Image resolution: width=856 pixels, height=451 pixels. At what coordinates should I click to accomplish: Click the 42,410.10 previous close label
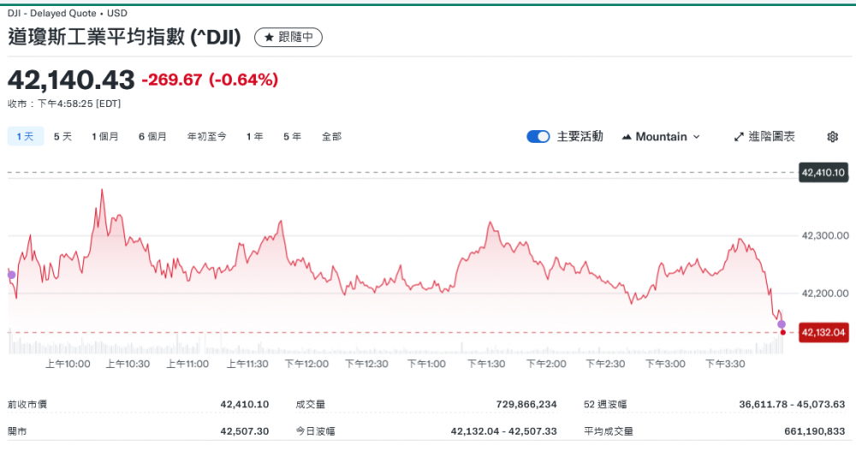(x=823, y=173)
